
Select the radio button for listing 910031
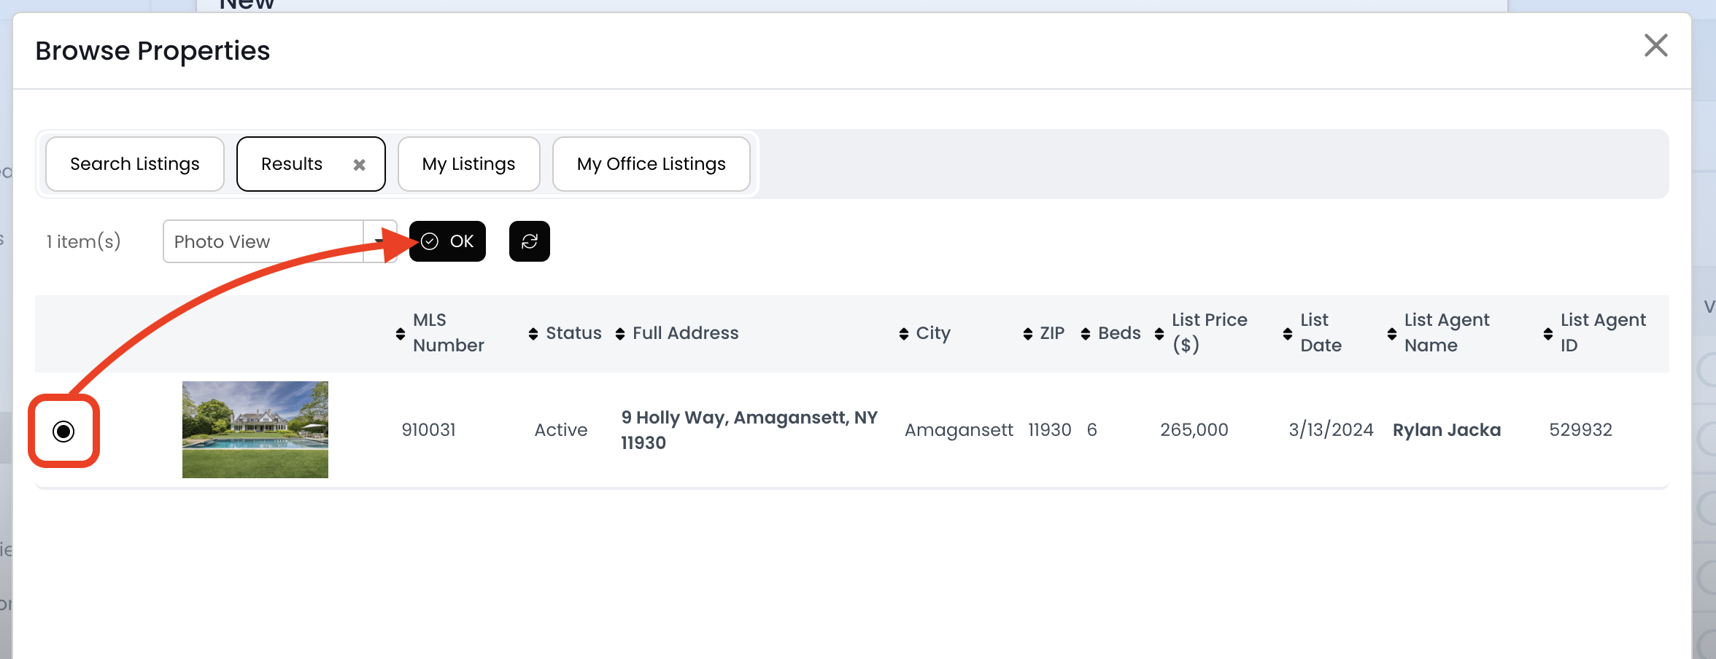pyautogui.click(x=63, y=432)
